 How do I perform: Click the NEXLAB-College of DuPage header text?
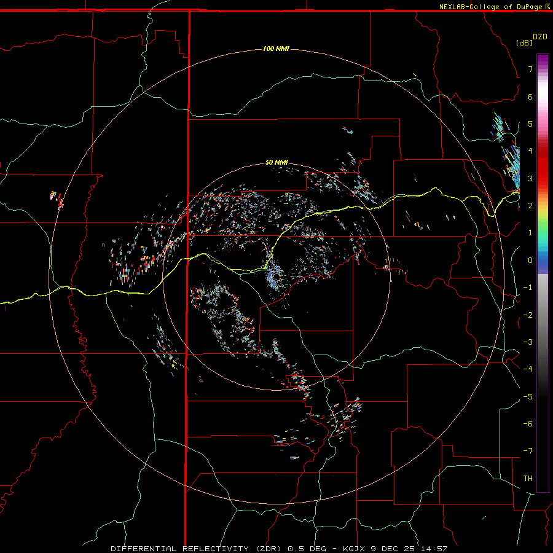(490, 7)
